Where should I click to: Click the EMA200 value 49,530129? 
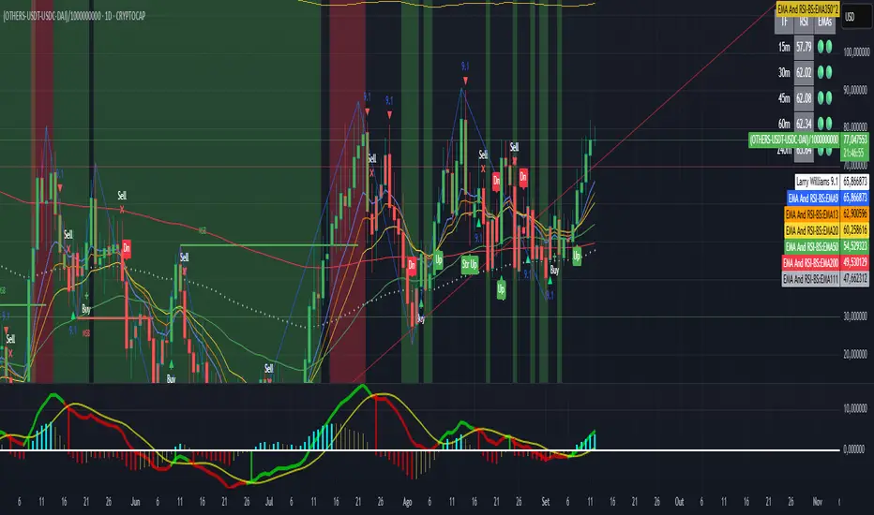coord(855,263)
